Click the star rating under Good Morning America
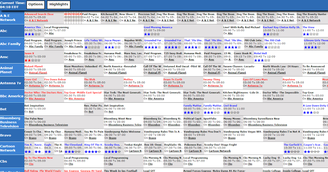The height and width of the screenshot is (172, 328). [152, 34]
